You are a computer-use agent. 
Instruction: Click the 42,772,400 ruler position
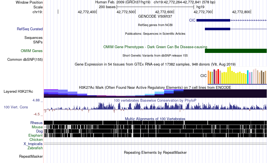tap(87, 12)
